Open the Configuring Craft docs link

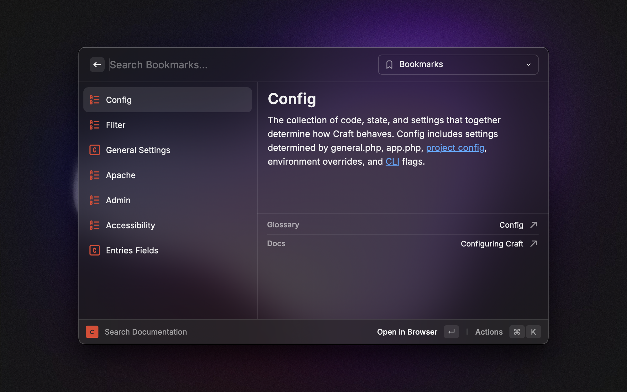coord(492,244)
